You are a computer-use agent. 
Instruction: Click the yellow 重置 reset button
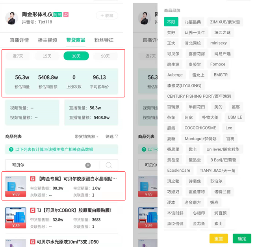pos(219,238)
